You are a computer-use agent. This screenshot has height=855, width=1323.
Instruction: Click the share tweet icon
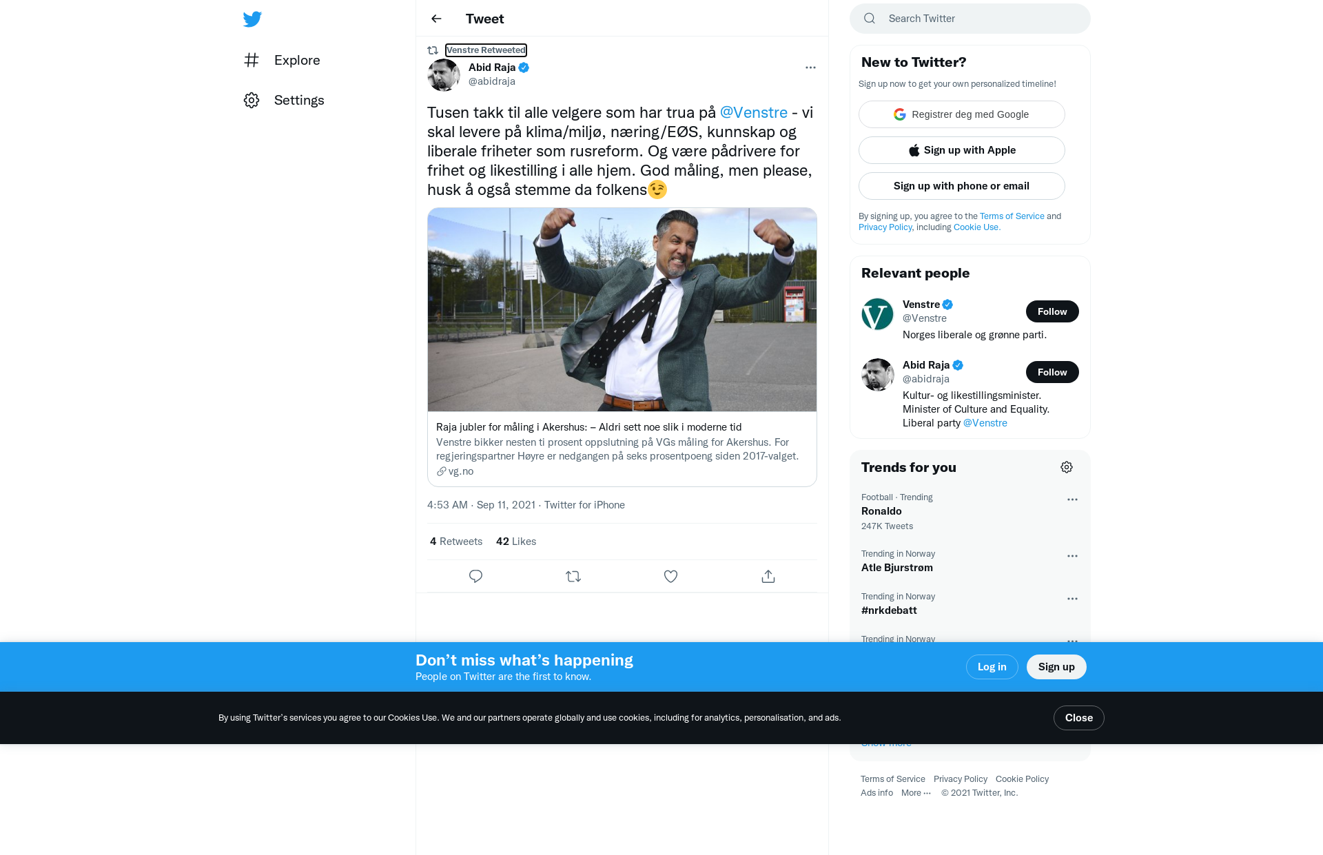point(768,577)
